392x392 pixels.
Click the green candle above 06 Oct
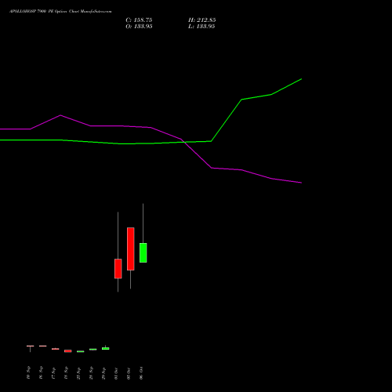pyautogui.click(x=143, y=252)
